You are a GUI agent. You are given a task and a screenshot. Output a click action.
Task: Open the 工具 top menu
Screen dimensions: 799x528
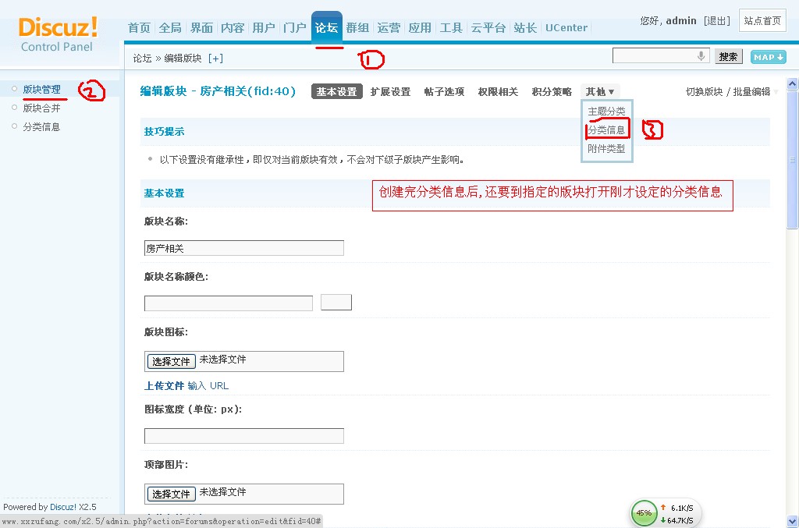(451, 27)
